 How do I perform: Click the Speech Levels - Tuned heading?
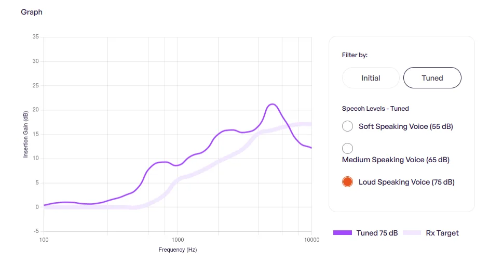coord(375,108)
